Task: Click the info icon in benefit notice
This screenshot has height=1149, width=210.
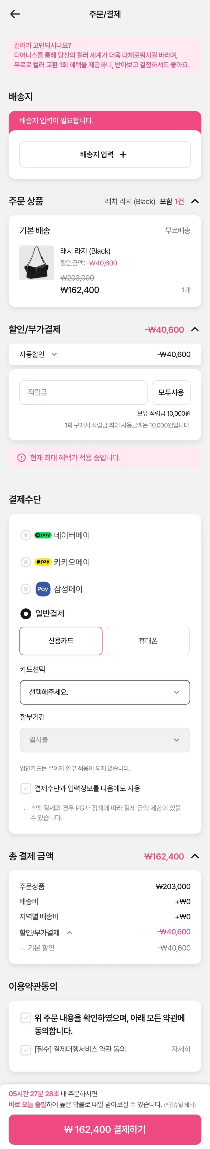Action: (21, 457)
